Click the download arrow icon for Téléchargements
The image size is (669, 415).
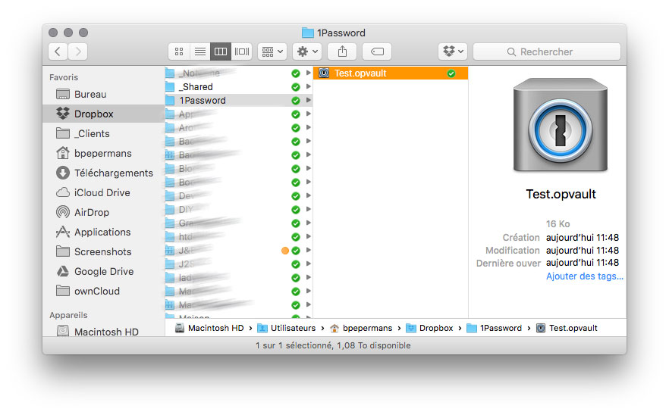point(63,173)
